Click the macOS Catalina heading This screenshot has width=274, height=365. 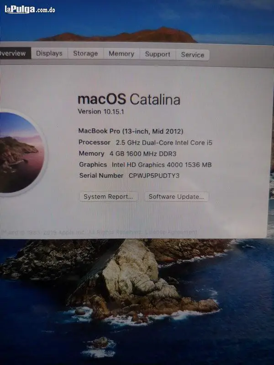pyautogui.click(x=129, y=99)
